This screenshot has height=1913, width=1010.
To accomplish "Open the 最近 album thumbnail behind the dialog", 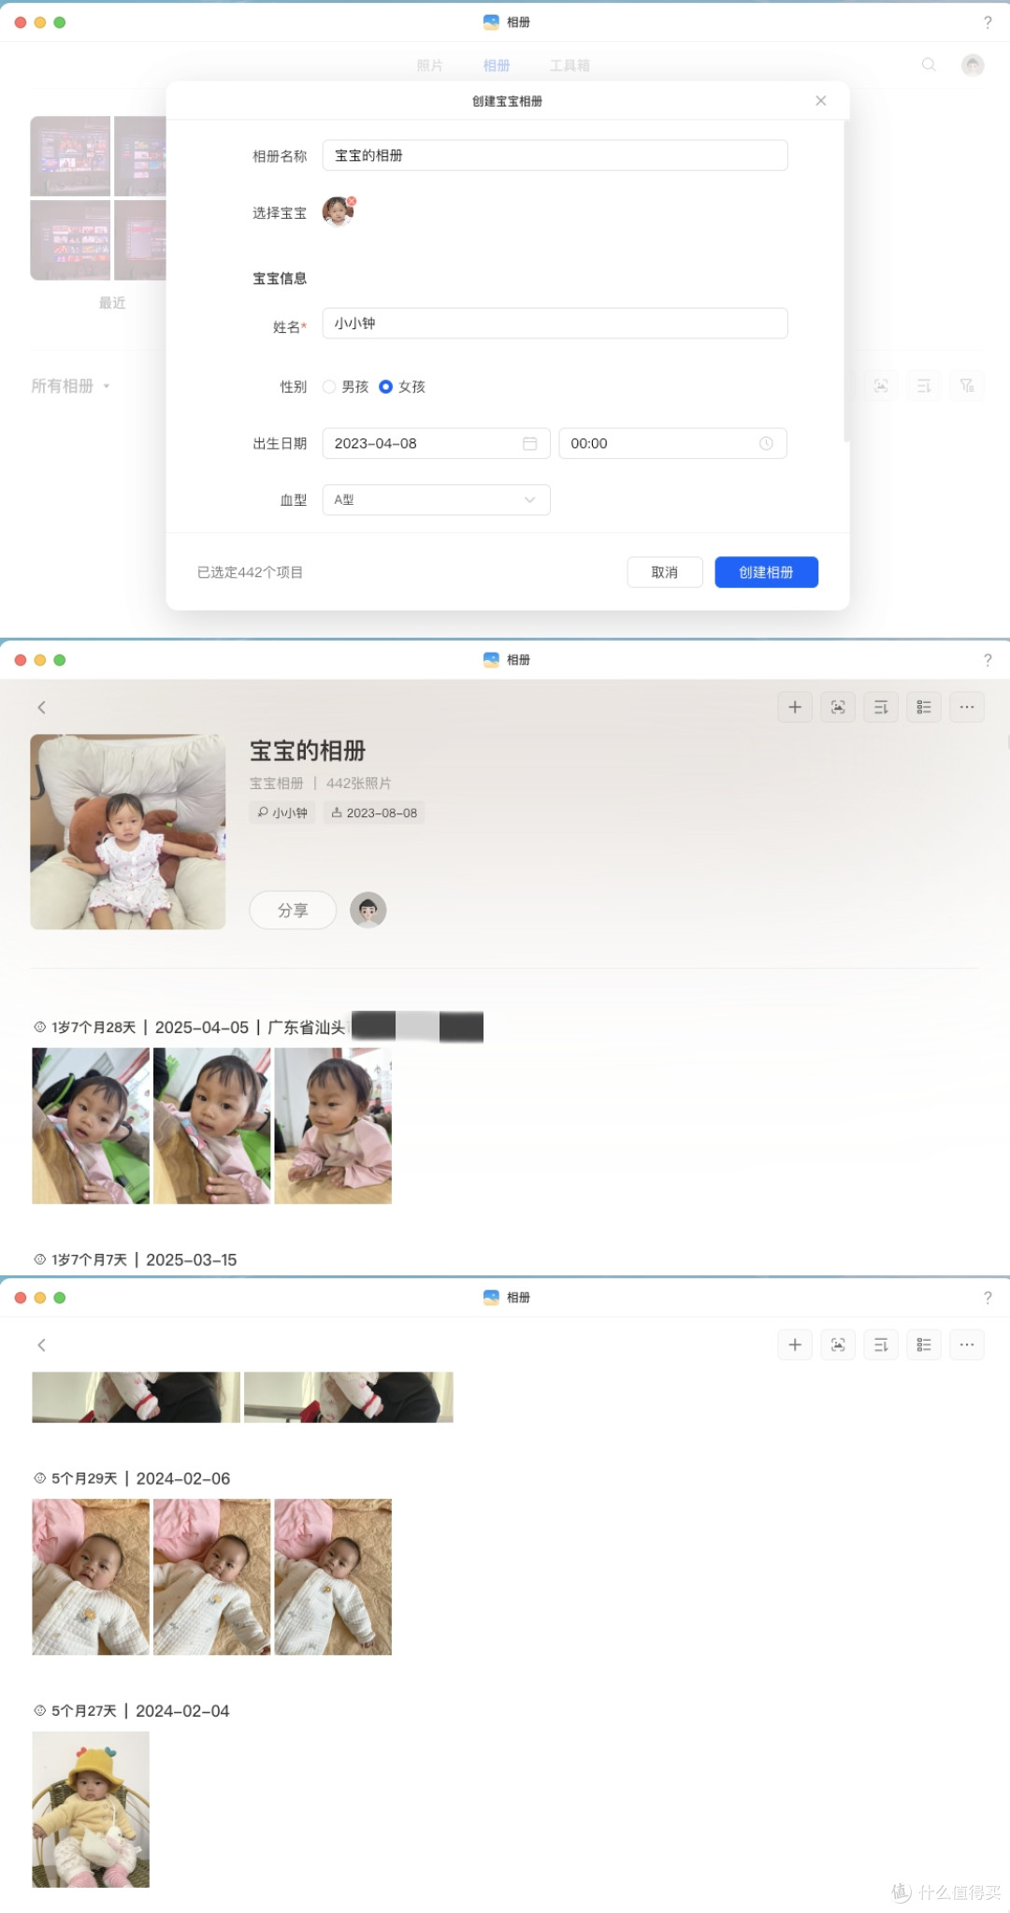I will tap(98, 198).
